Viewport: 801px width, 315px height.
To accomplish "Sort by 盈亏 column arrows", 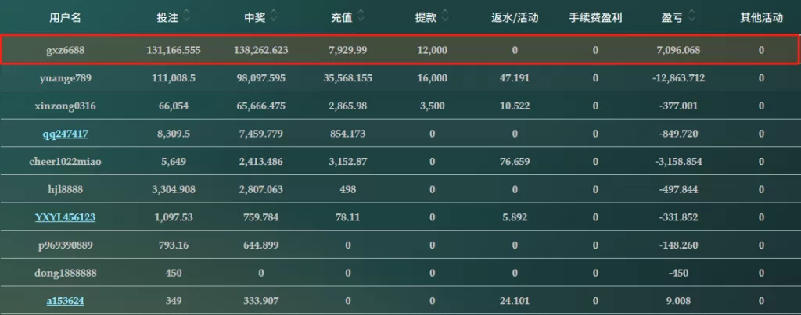I will (x=691, y=16).
